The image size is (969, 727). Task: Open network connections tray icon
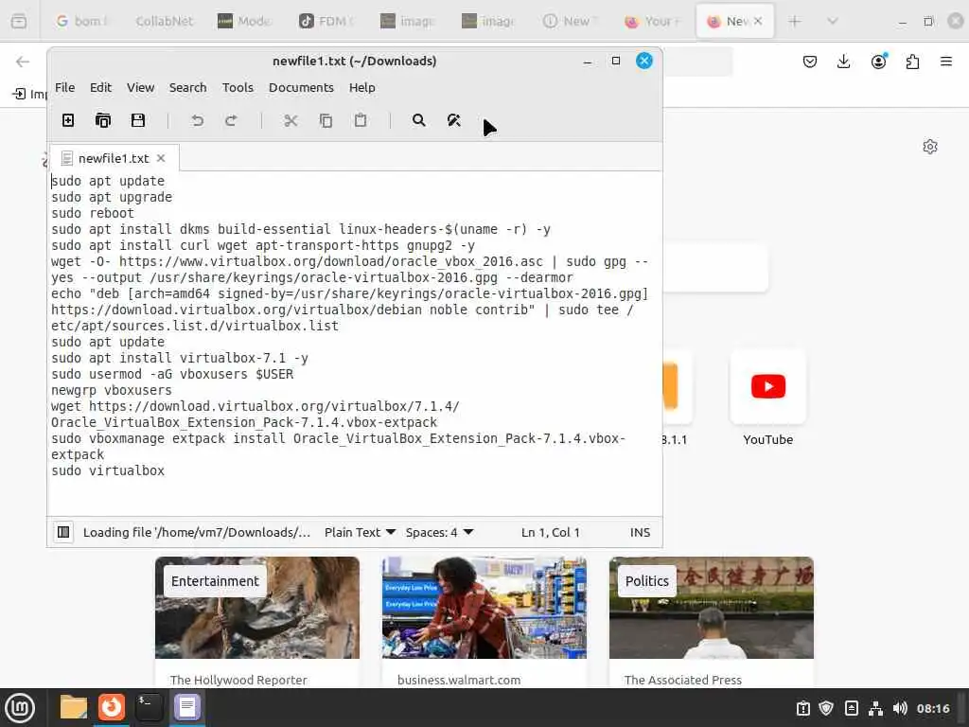pos(875,708)
